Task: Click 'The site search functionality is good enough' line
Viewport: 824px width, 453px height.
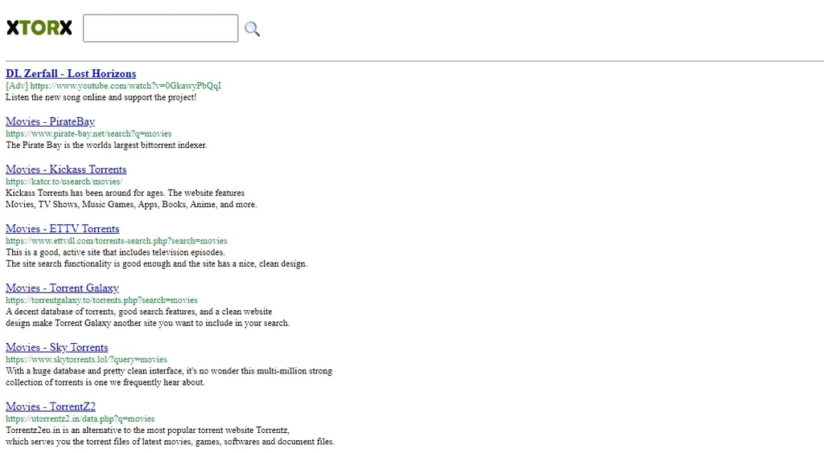Action: coord(157,263)
